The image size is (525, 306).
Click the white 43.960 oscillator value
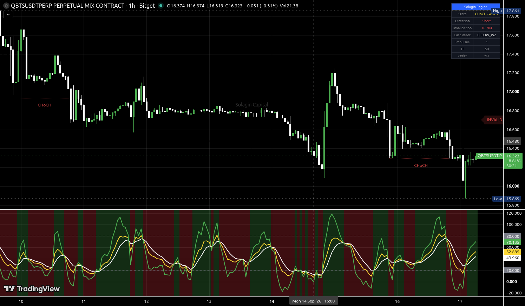[513, 258]
